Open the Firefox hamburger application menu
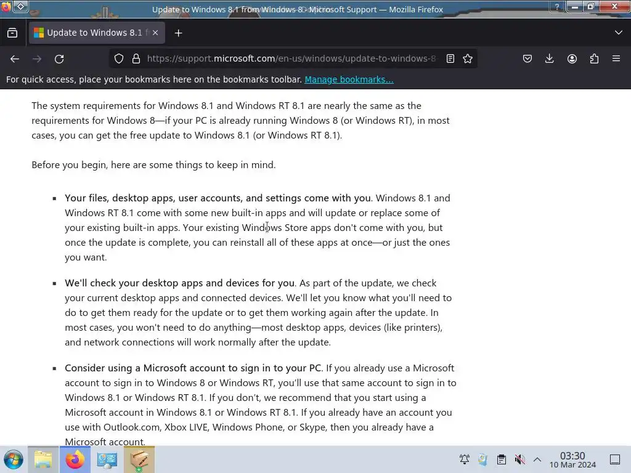 [x=616, y=59]
